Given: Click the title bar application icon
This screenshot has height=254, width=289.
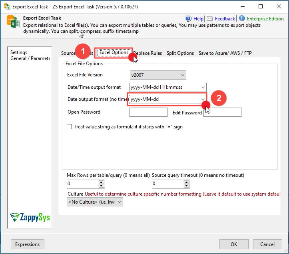Looking at the screenshot, I should 7,7.
